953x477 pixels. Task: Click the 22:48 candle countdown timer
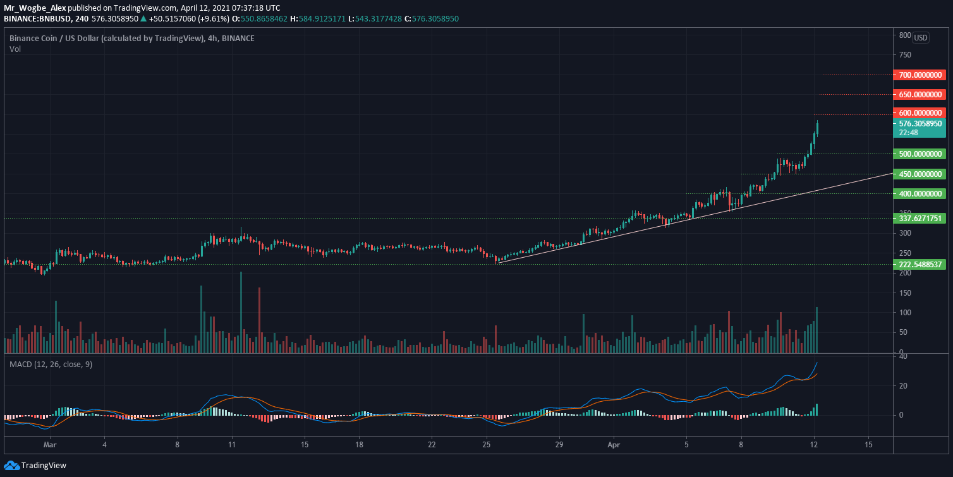tap(908, 133)
